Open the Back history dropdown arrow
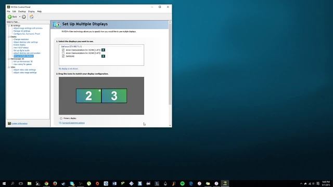Screen dimensions: 333x187 pyautogui.click(x=20, y=17)
